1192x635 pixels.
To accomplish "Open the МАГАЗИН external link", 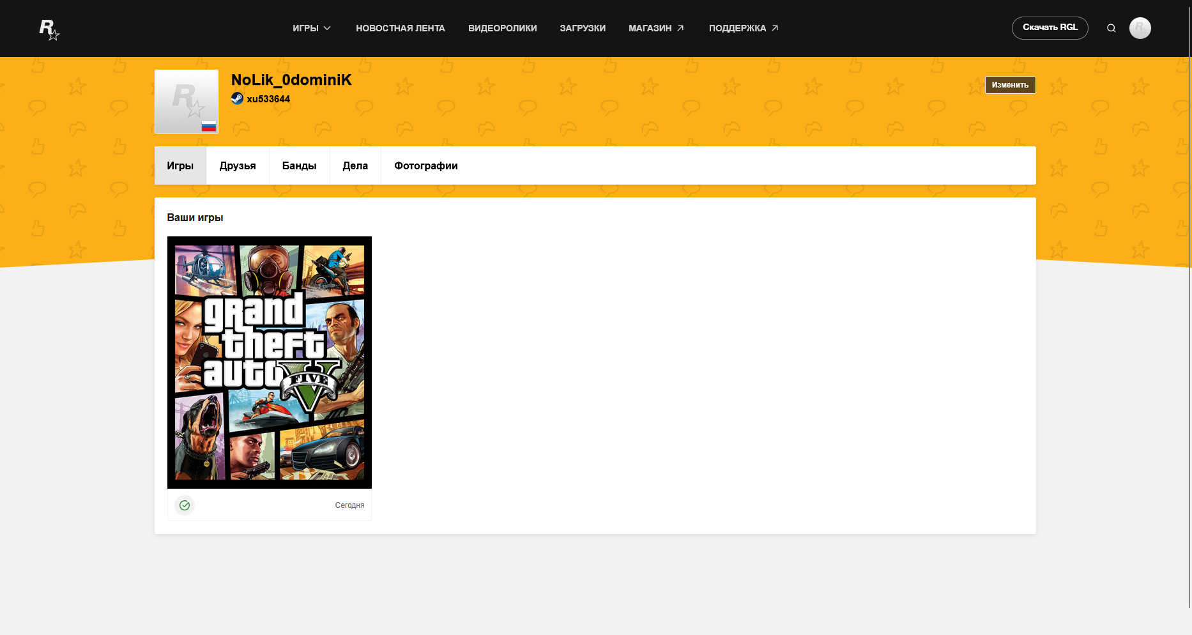I will coord(657,28).
